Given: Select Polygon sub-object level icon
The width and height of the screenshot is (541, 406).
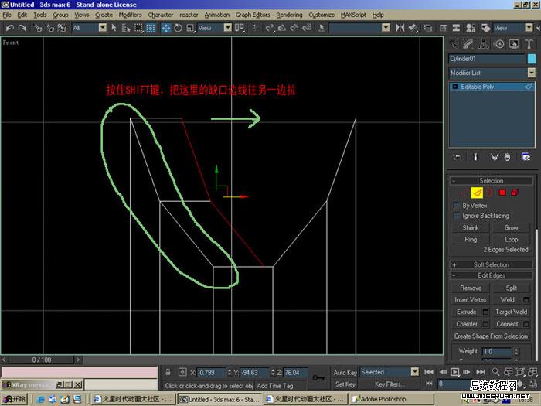Looking at the screenshot, I should 502,193.
